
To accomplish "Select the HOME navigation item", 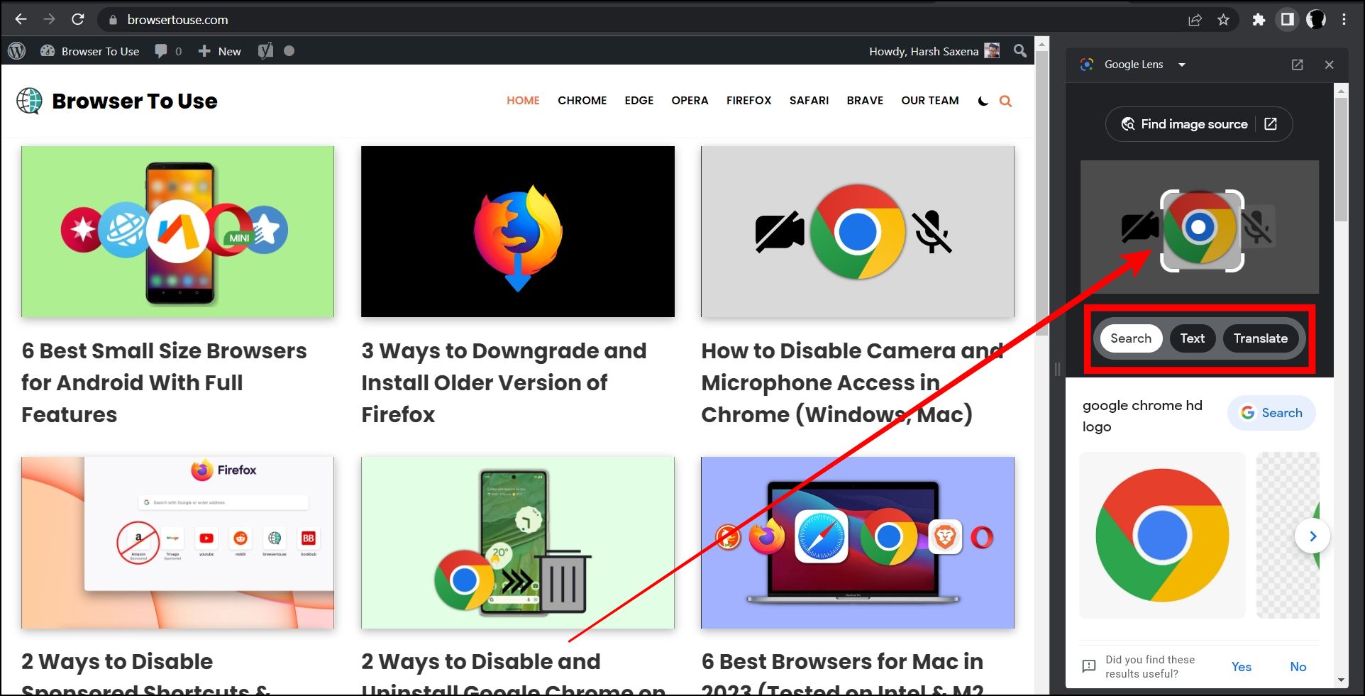I will tap(523, 101).
